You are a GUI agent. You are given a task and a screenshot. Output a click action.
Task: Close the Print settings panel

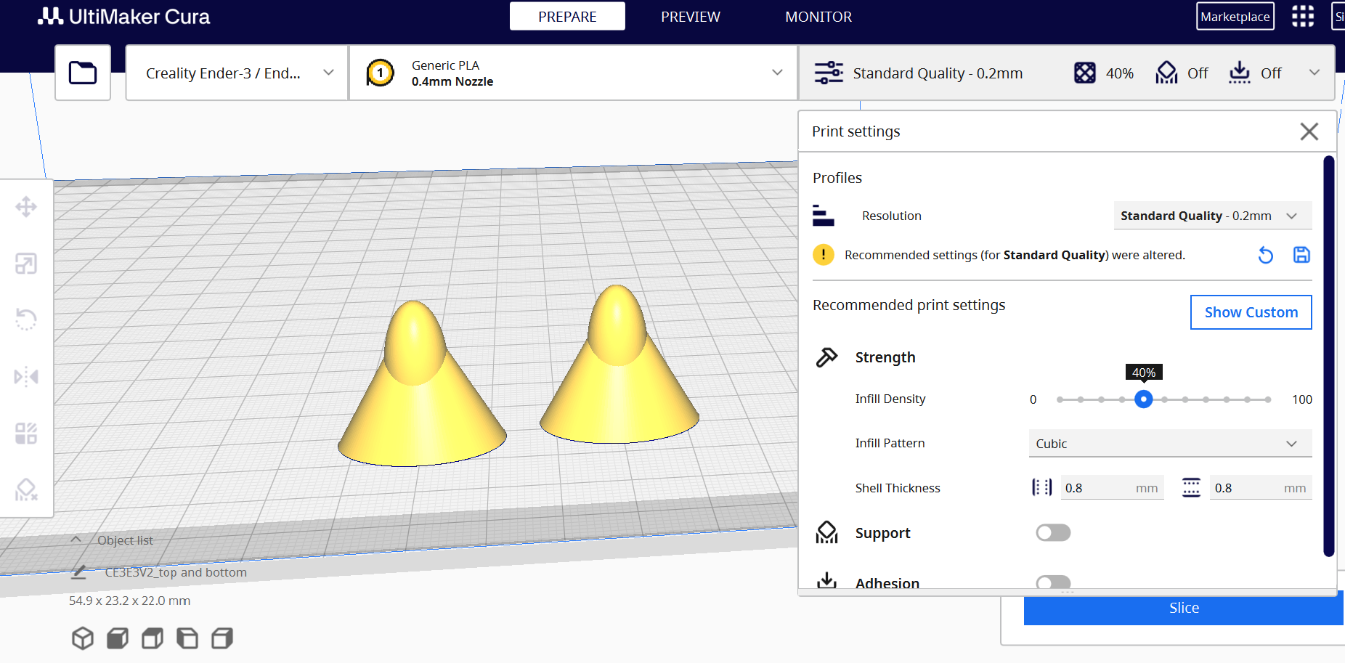(1309, 131)
